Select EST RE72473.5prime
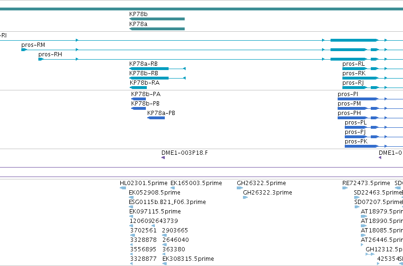 pyautogui.click(x=345, y=188)
